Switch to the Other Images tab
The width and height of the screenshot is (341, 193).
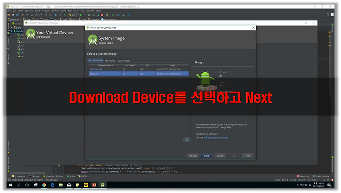124,61
